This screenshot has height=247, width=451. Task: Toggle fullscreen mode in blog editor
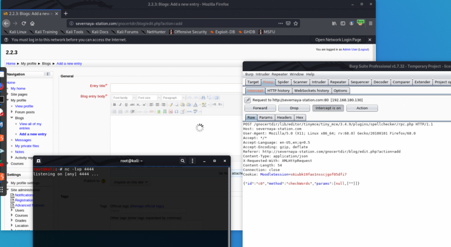click(x=216, y=98)
